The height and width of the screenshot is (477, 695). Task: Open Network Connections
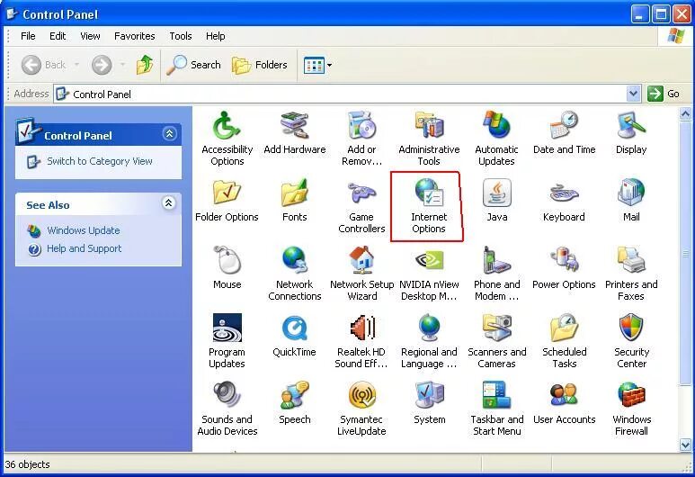(x=294, y=274)
